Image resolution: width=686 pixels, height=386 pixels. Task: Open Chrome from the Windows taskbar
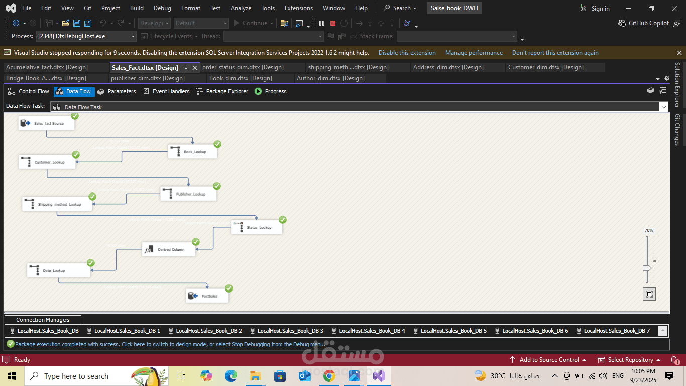coord(329,376)
